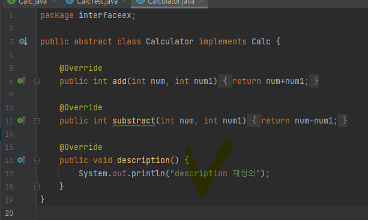Click the package keyword on line 1
The image size is (368, 220).
point(57,16)
